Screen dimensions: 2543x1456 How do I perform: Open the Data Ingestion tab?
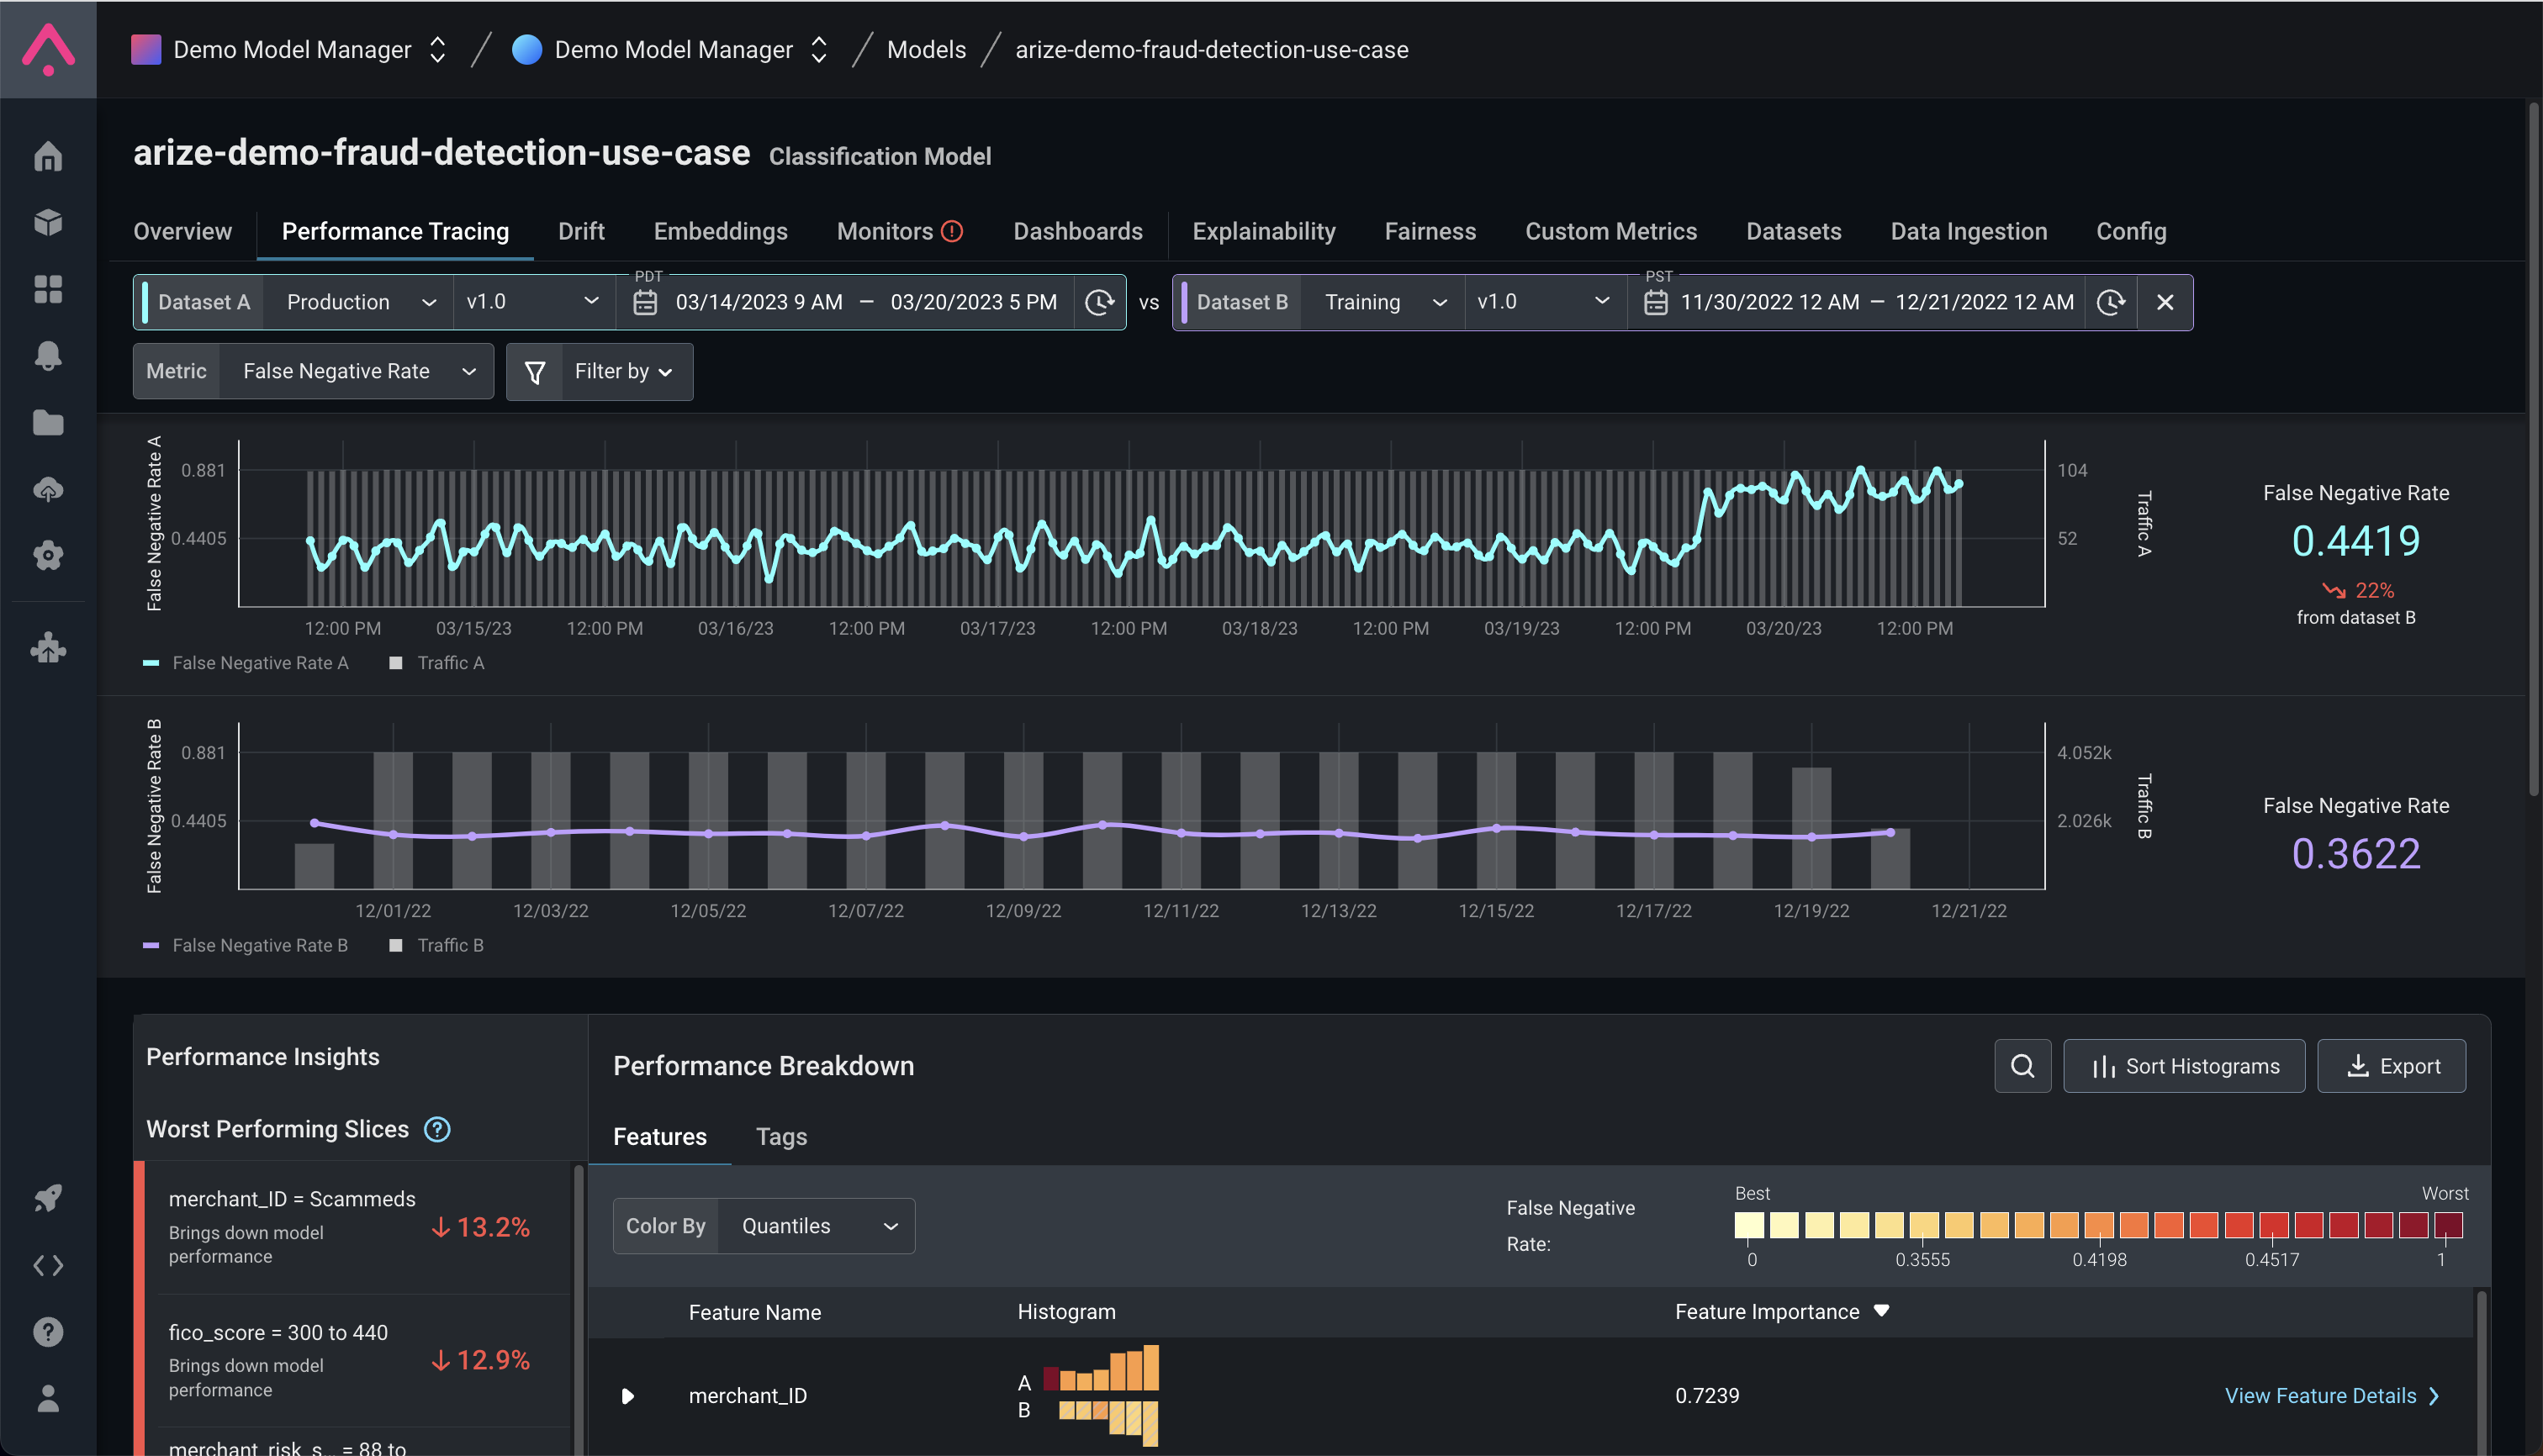click(x=1968, y=231)
